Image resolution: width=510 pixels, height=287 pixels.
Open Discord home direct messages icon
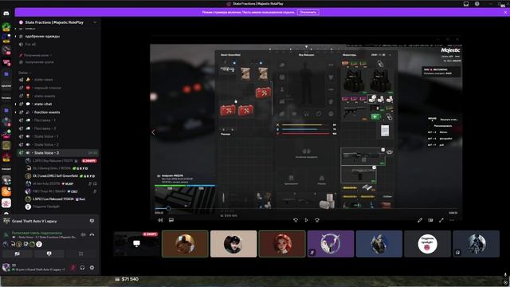tap(6, 14)
